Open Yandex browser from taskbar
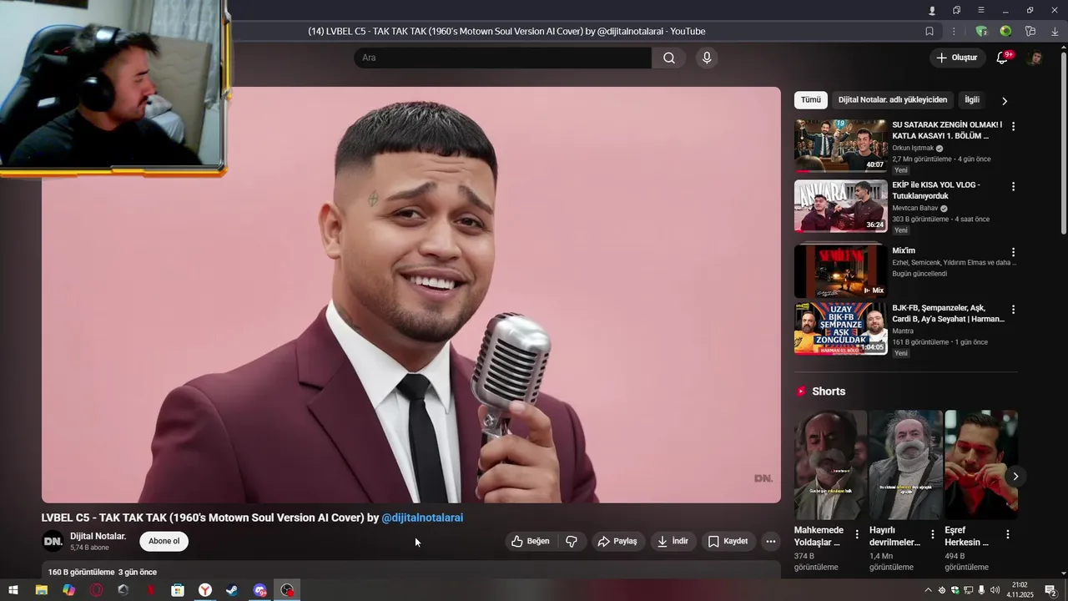1068x601 pixels. [x=204, y=590]
